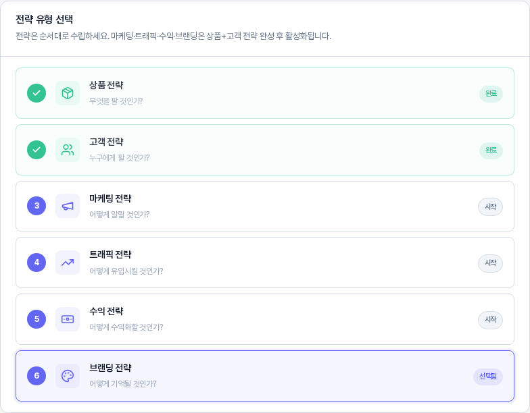Click the subtitle 어떻게 수익화할 것인가?
This screenshot has height=413, width=530.
(126, 327)
